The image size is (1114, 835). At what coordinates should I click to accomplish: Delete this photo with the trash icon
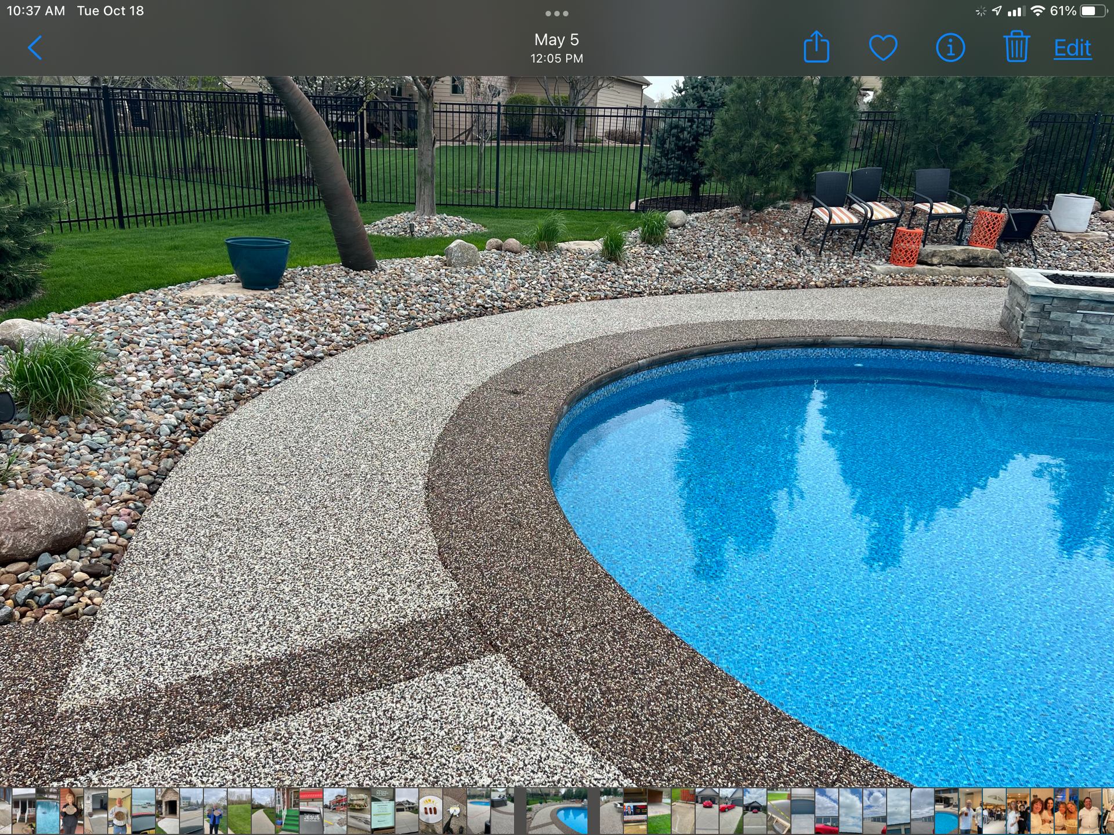click(1016, 47)
